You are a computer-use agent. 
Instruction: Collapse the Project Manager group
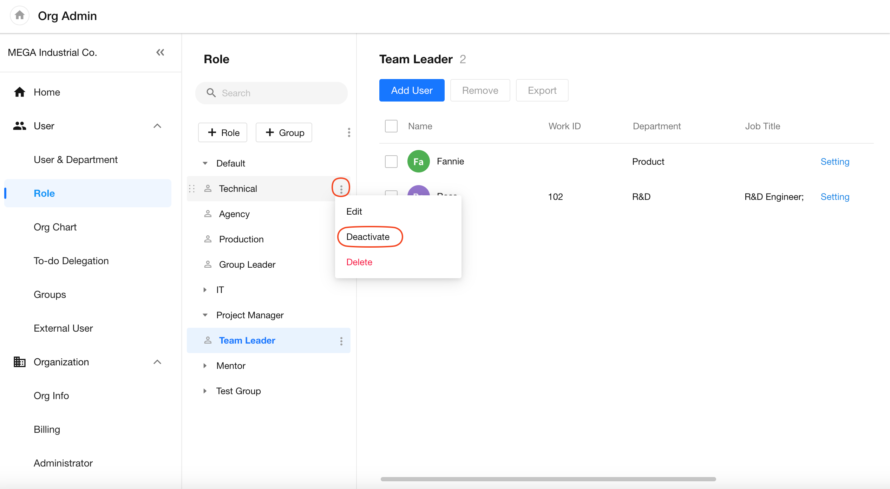pos(205,315)
